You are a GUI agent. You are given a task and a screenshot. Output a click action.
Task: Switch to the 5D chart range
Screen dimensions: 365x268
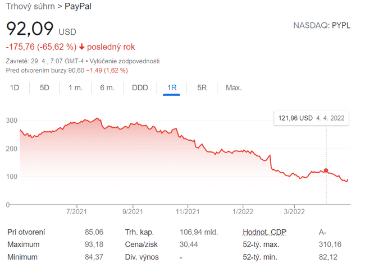click(x=44, y=87)
